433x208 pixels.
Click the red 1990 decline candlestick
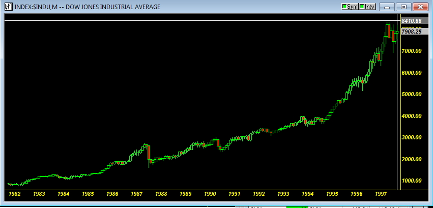(x=218, y=143)
